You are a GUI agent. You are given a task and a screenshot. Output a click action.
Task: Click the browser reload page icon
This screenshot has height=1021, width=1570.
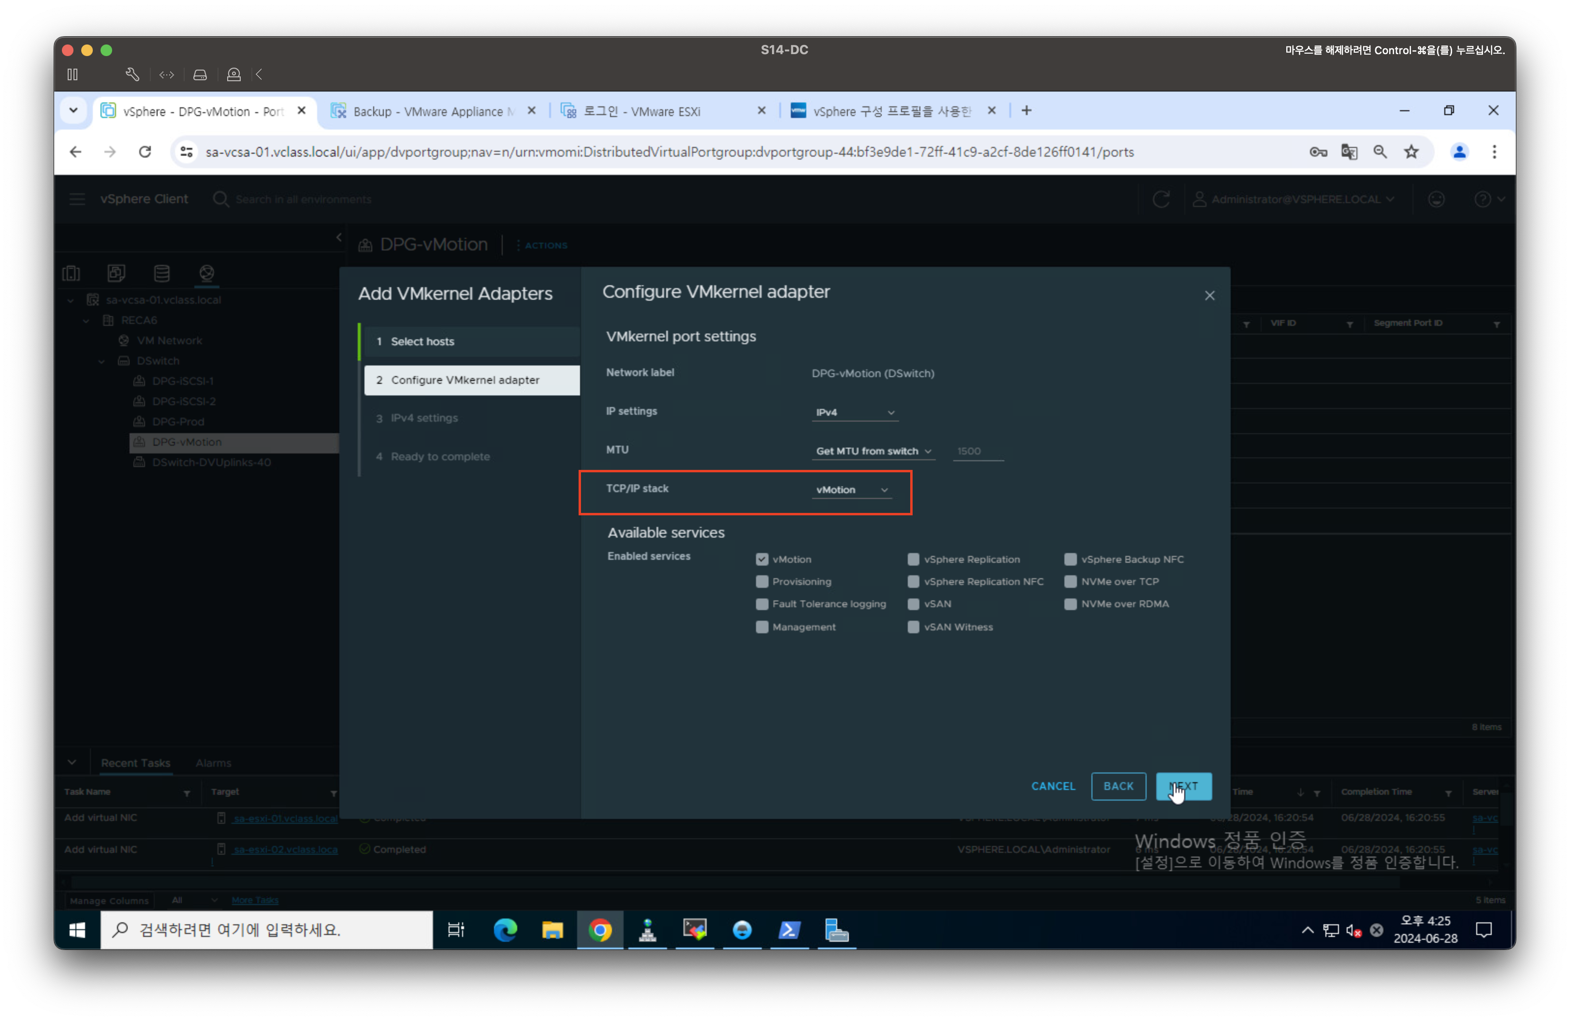(145, 152)
